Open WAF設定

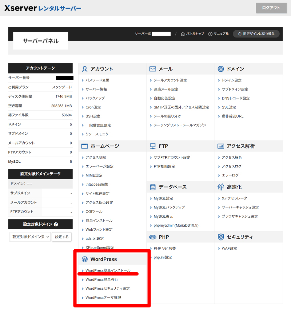click(x=230, y=248)
